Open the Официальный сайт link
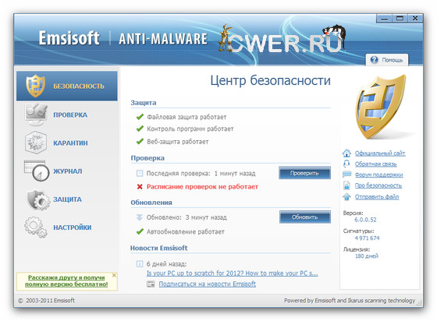The width and height of the screenshot is (437, 321). (380, 153)
